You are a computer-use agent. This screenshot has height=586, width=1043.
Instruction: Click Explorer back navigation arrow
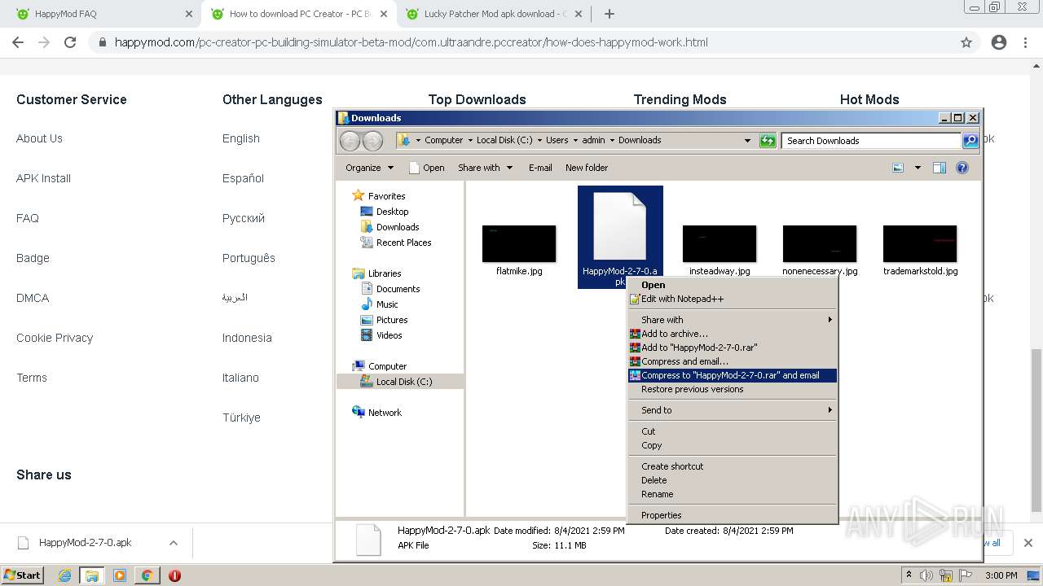coord(350,141)
